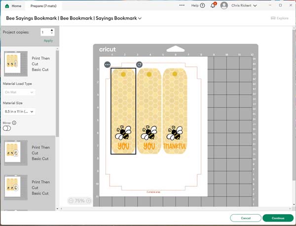Image resolution: width=296 pixels, height=226 pixels.
Task: Click the Explore button
Action: [x=280, y=18]
